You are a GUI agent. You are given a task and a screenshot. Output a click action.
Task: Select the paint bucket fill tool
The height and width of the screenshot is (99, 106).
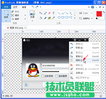coord(41,18)
